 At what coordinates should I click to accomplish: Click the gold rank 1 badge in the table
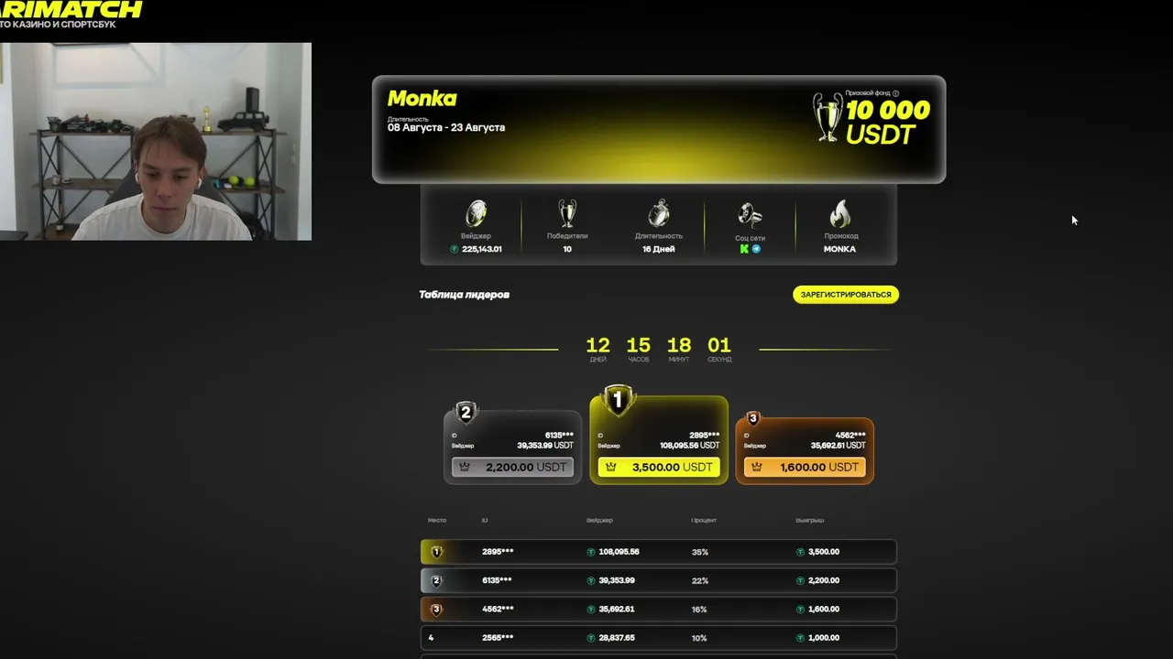(x=436, y=552)
